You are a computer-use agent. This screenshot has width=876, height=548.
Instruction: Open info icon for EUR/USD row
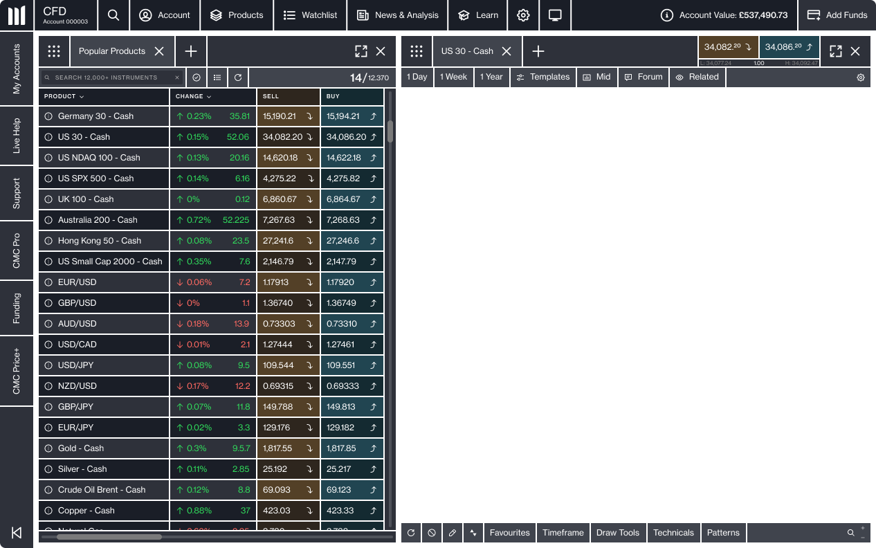click(48, 282)
